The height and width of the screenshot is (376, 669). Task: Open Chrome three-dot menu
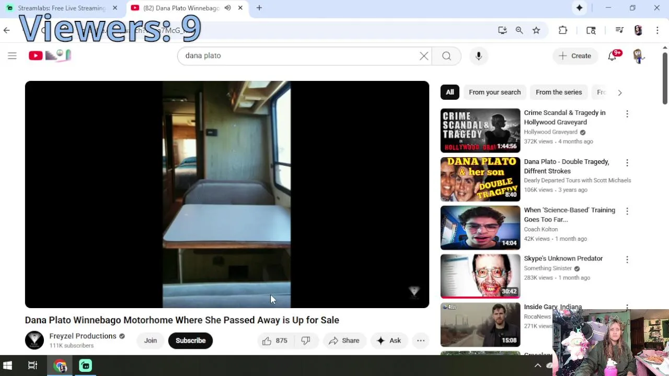point(657,30)
